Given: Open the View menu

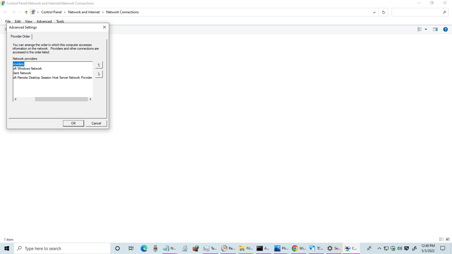Looking at the screenshot, I should (x=29, y=21).
